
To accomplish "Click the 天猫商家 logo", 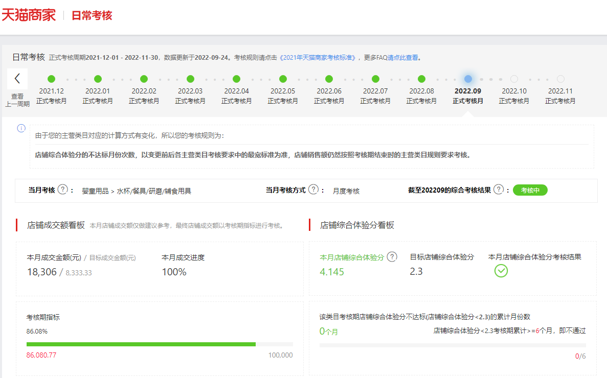I will point(29,15).
